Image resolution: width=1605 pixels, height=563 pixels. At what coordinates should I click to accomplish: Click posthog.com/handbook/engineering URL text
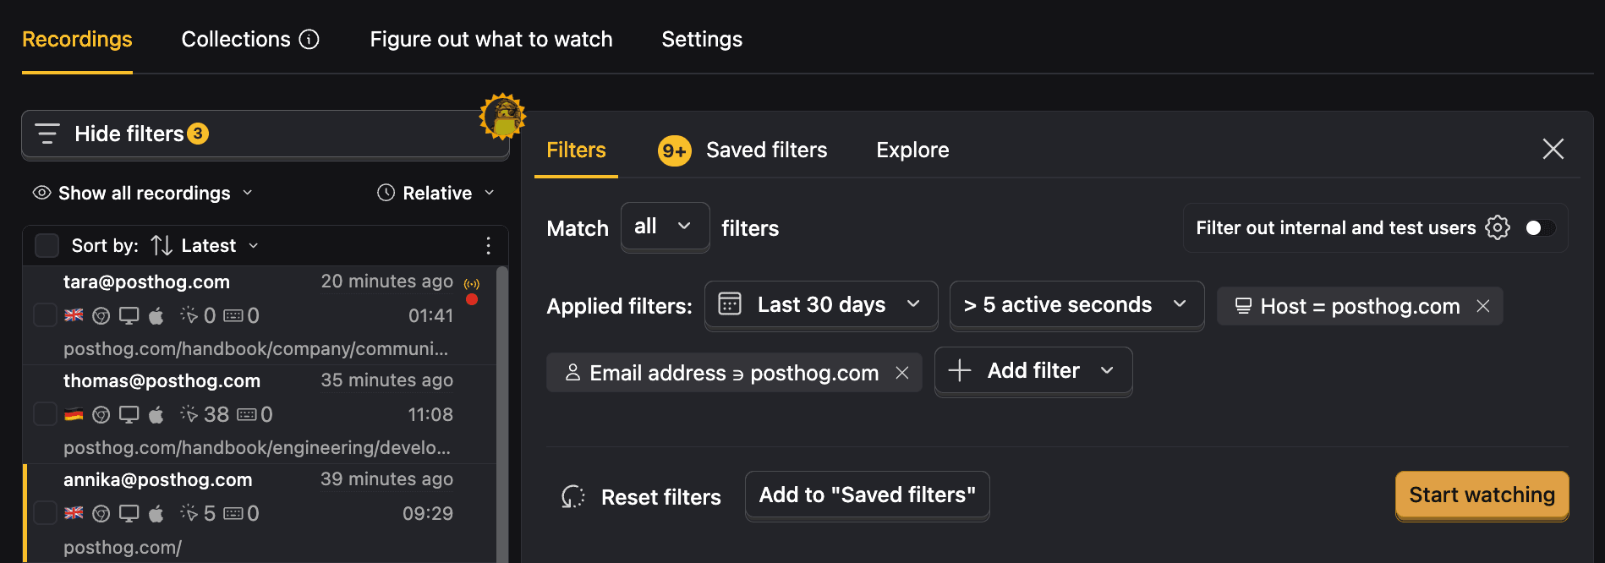pyautogui.click(x=257, y=447)
